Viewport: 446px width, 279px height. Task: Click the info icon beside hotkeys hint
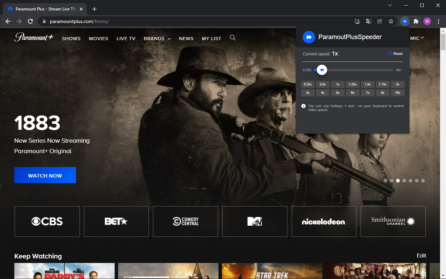303,106
